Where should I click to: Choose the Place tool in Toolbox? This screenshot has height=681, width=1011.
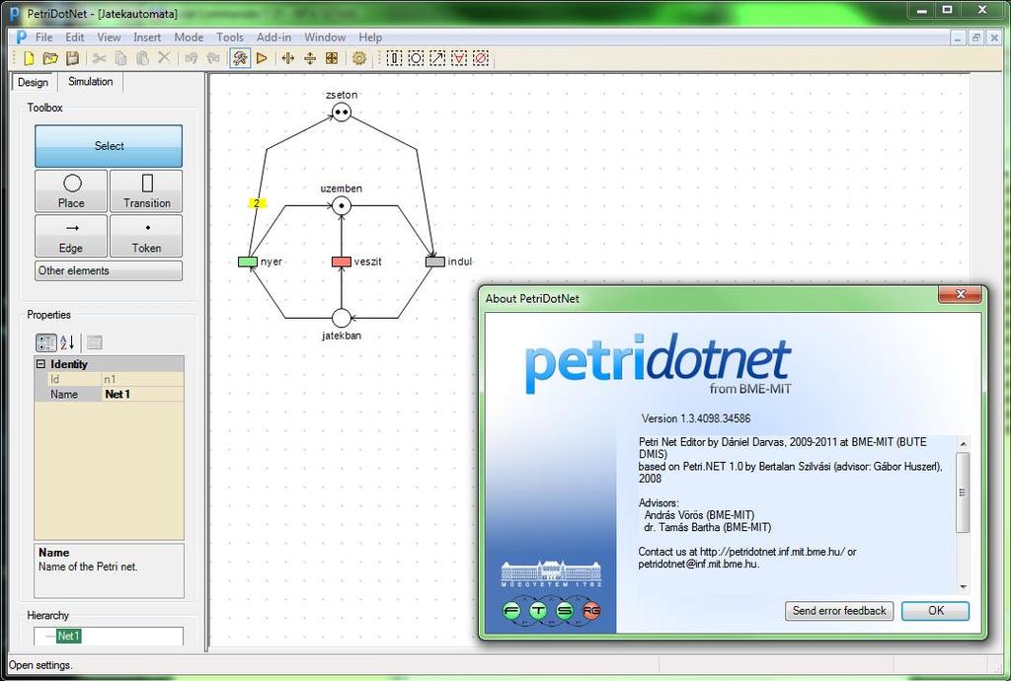71,191
